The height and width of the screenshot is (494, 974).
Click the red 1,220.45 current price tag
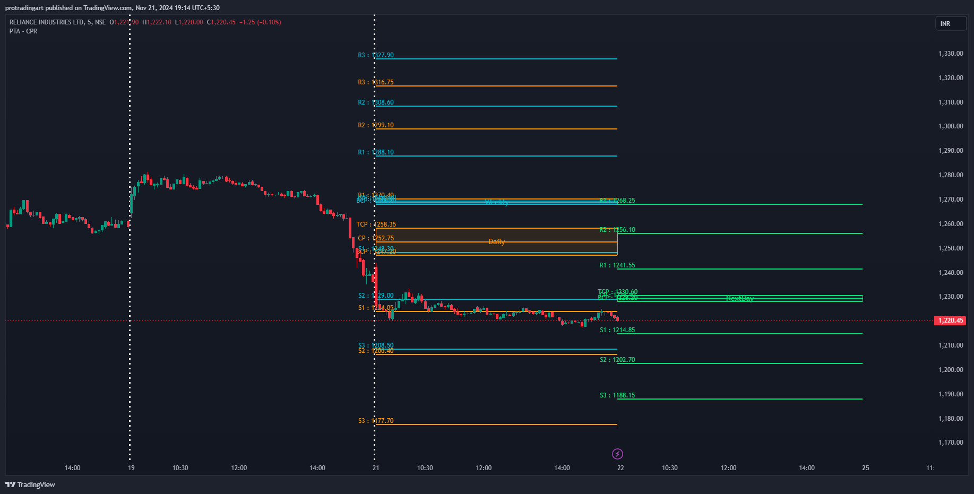(x=950, y=320)
